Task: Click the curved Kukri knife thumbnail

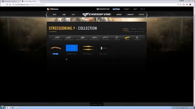Action: tap(56, 48)
